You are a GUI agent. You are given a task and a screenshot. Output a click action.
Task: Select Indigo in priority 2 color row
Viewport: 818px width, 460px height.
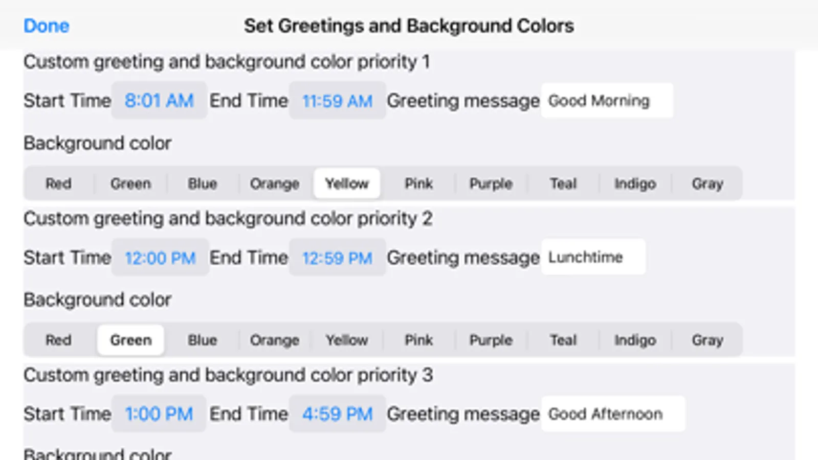tap(635, 340)
